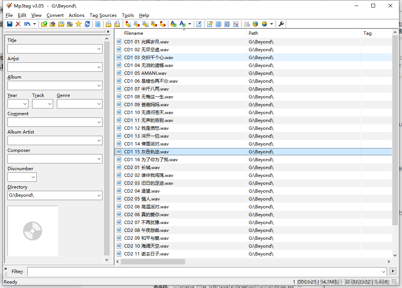Click the Undo arrow icon
The width and height of the screenshot is (402, 288).
(x=27, y=24)
